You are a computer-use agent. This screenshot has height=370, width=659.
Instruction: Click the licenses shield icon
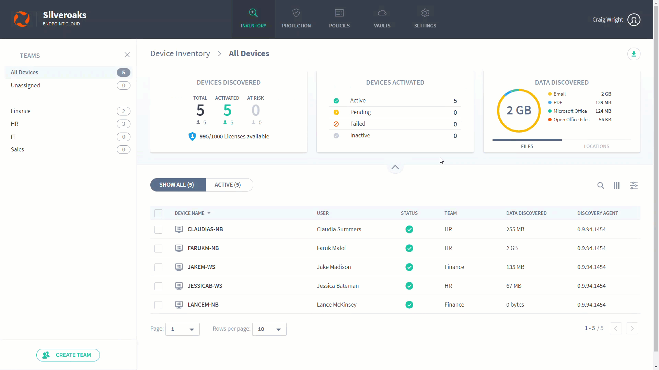coord(192,136)
